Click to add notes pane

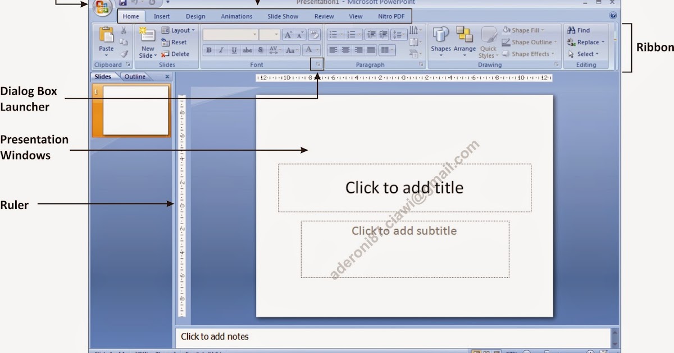tap(393, 337)
